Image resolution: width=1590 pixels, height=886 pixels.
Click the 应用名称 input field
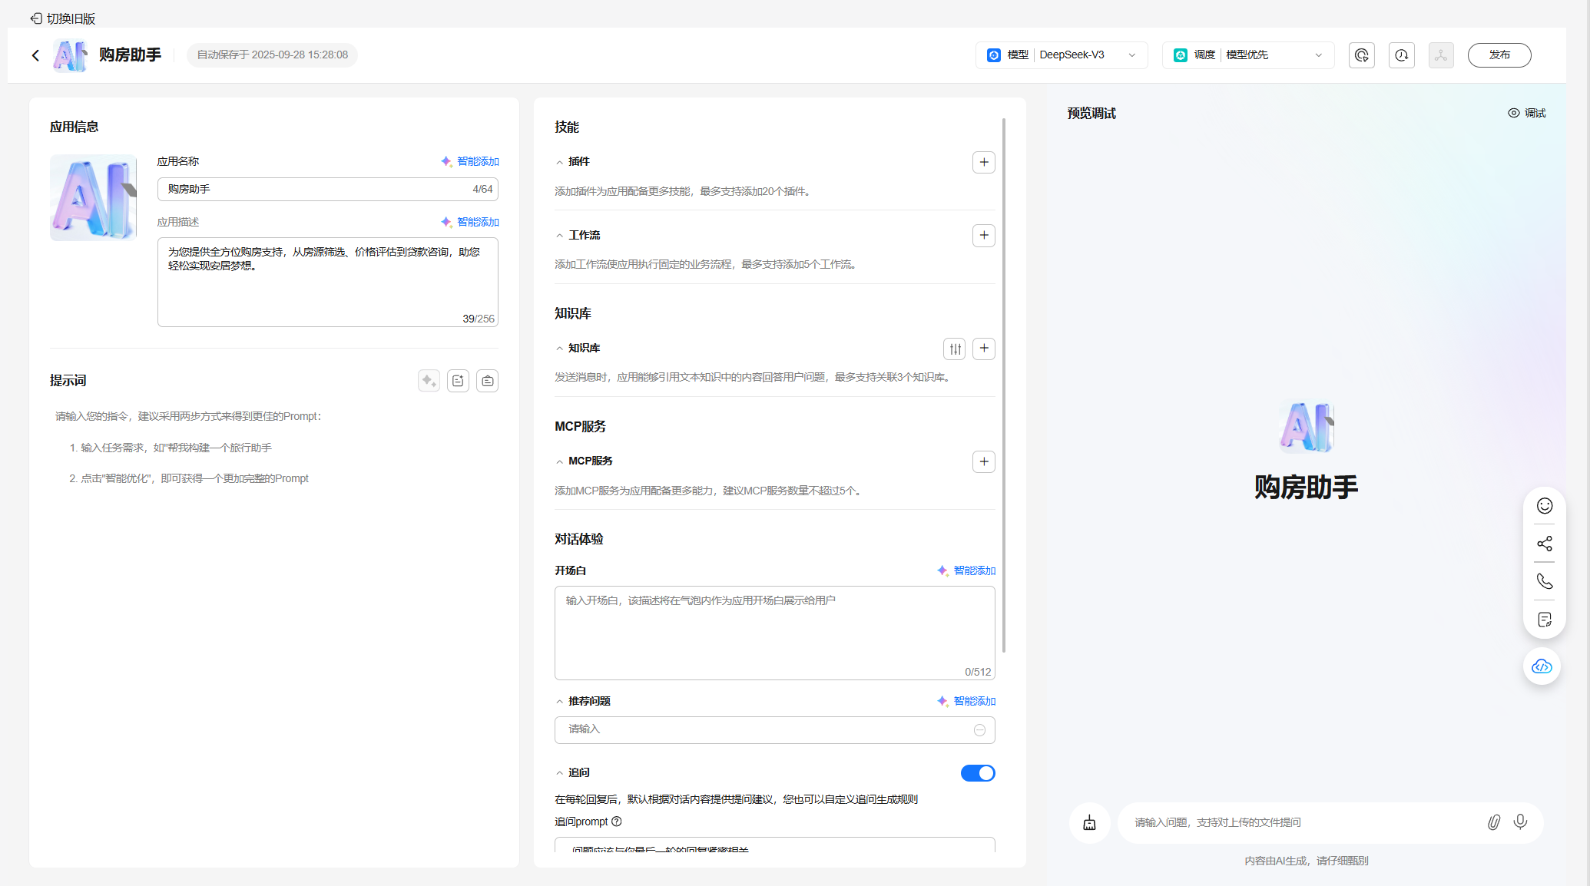click(315, 189)
